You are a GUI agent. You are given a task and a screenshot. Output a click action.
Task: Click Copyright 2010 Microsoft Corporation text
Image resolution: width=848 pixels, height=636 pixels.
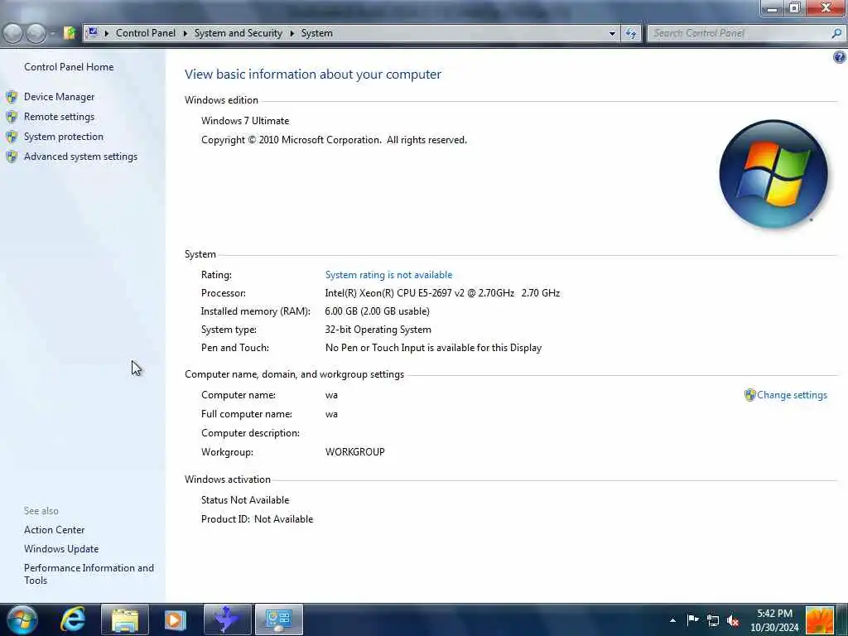tap(334, 140)
